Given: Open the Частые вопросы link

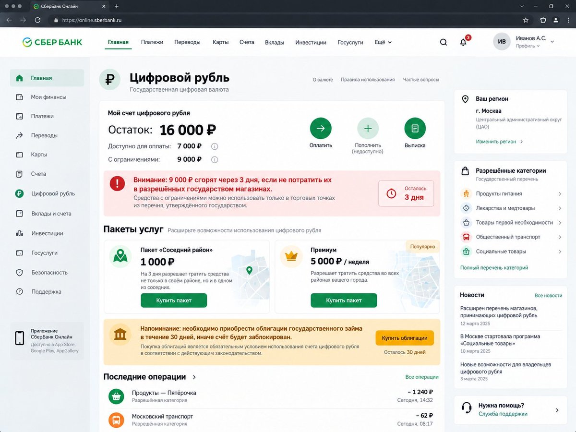Looking at the screenshot, I should [x=421, y=80].
